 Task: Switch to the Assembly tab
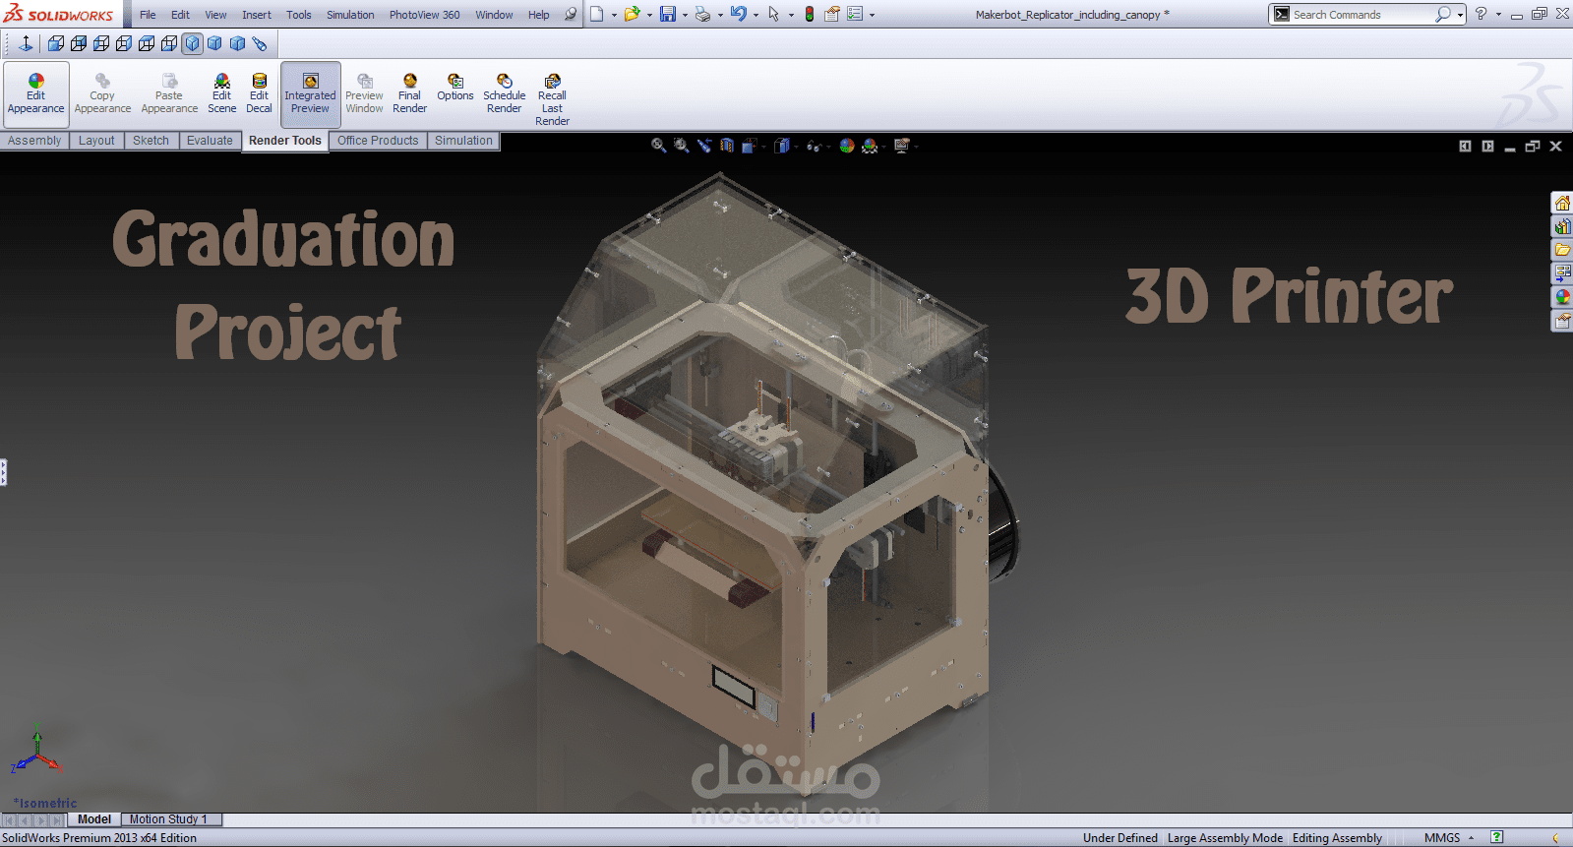pyautogui.click(x=34, y=141)
